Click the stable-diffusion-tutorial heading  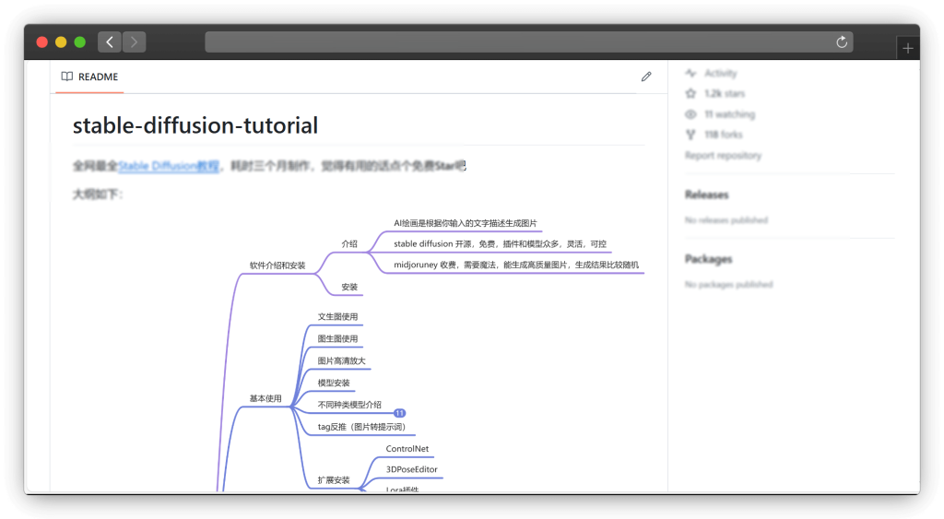pos(195,125)
